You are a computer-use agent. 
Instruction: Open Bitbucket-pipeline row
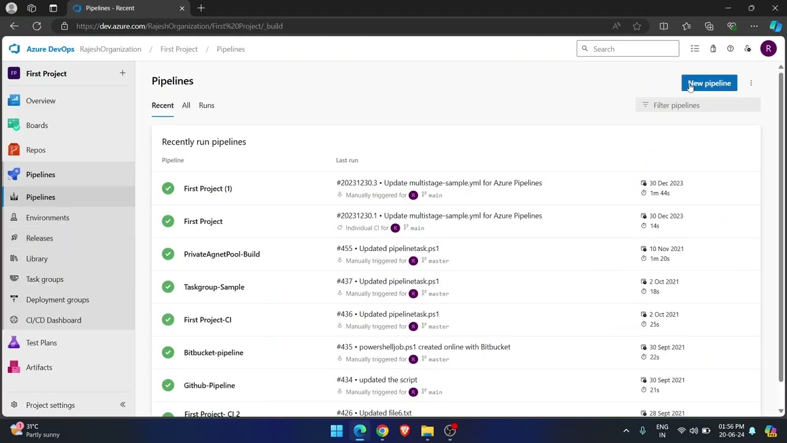456,353
